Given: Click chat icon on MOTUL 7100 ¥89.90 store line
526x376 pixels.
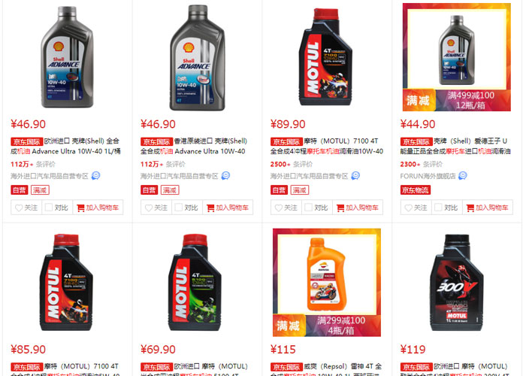Looking at the screenshot, I should (355, 175).
